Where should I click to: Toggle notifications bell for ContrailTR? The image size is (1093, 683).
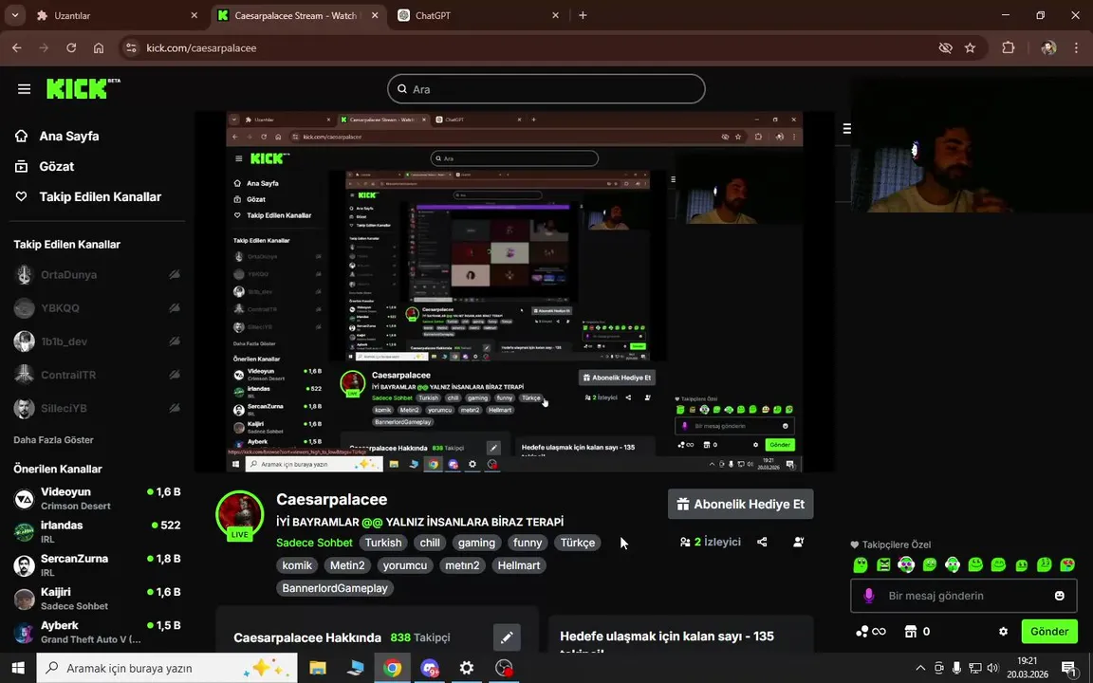click(175, 375)
